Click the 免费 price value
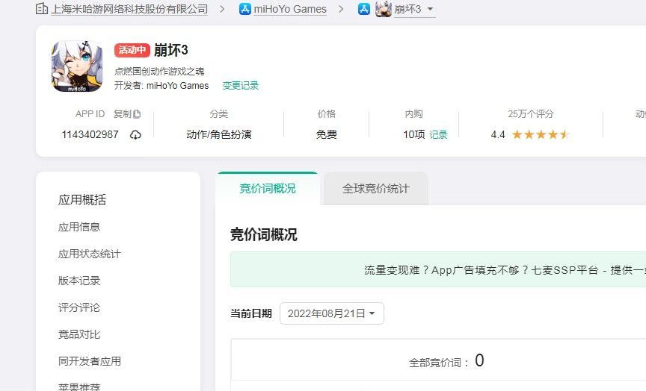The height and width of the screenshot is (391, 646). point(326,134)
